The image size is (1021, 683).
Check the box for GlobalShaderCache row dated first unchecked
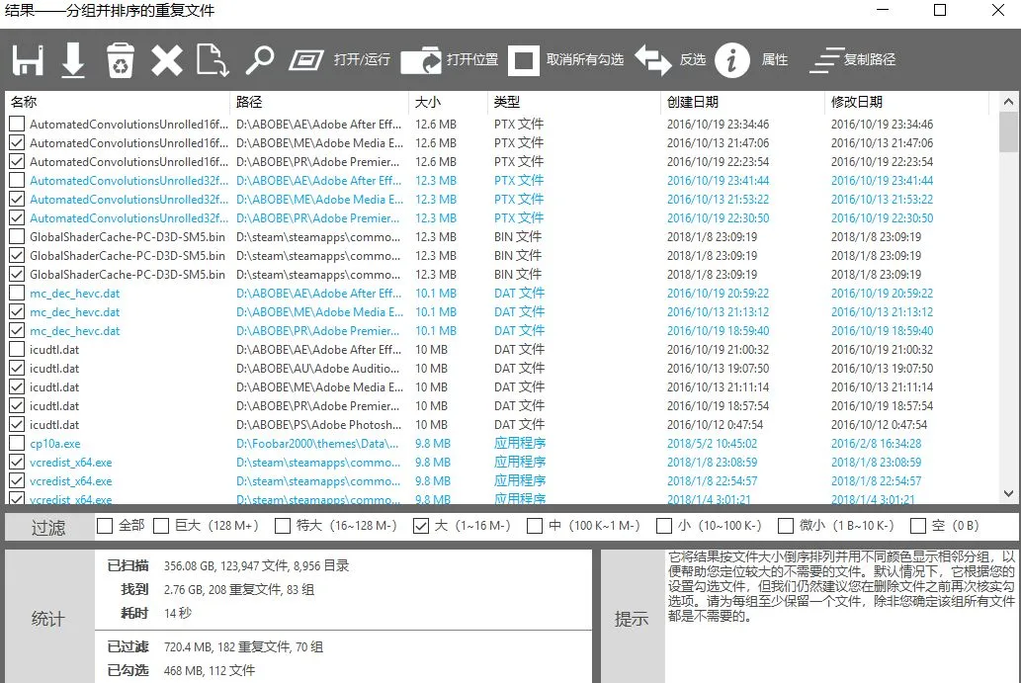click(x=17, y=237)
